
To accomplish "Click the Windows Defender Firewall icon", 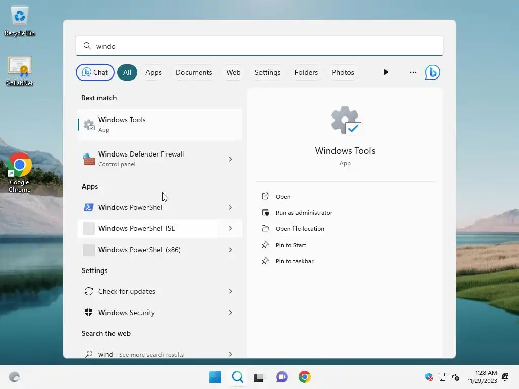I will click(89, 159).
